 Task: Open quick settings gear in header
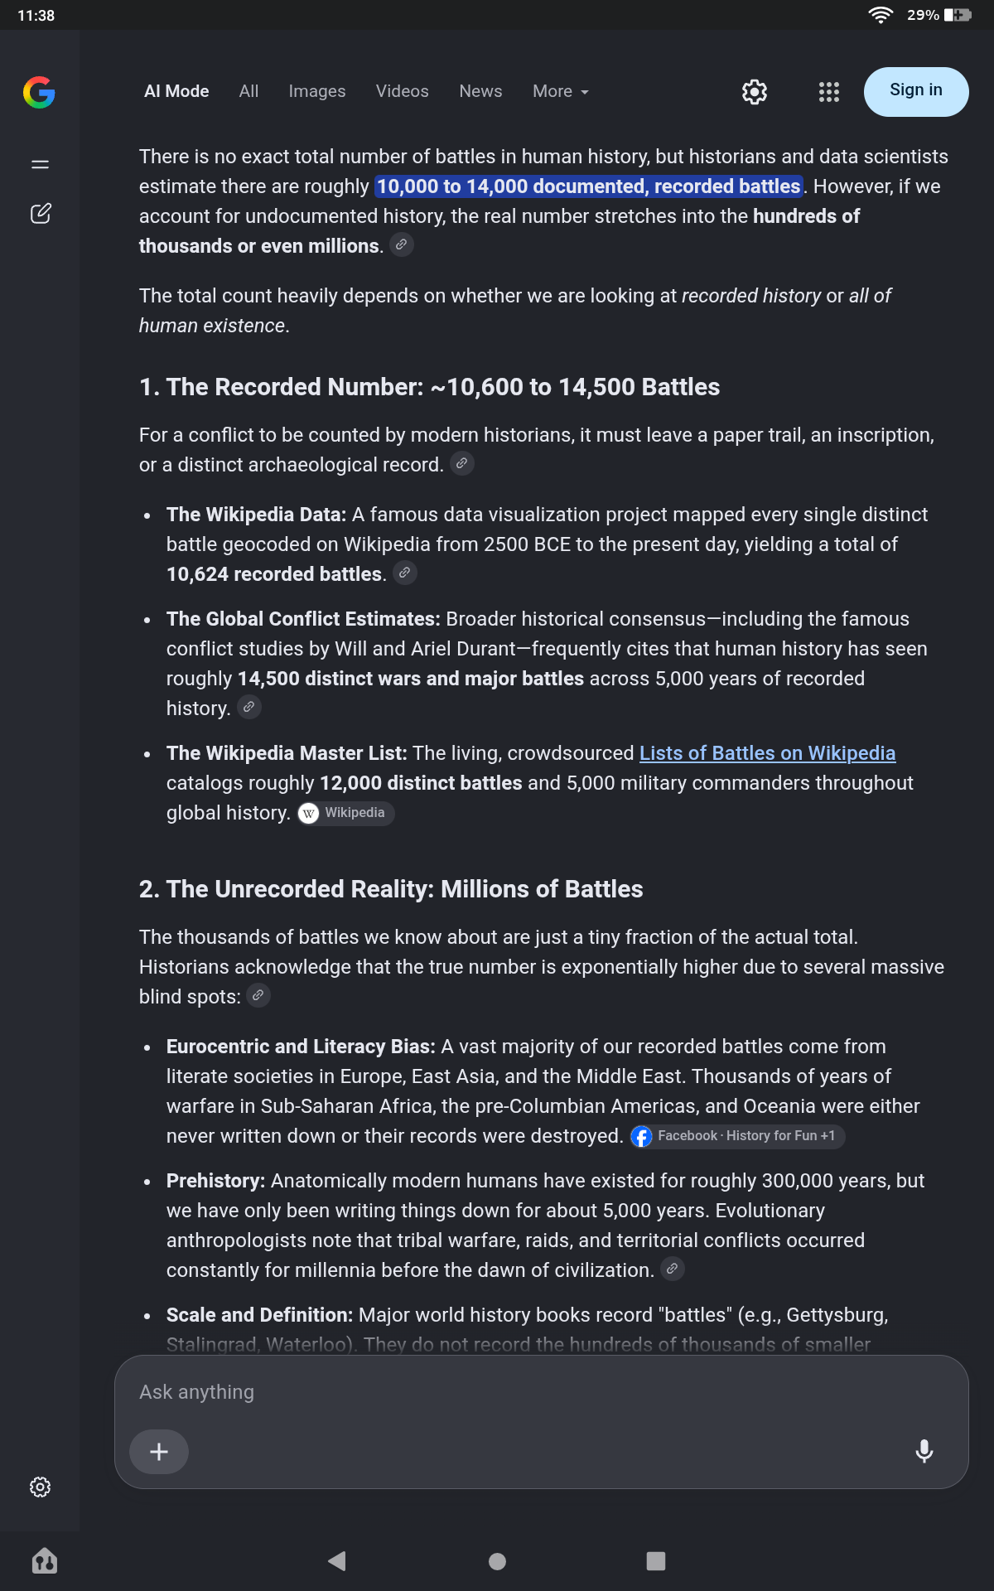pyautogui.click(x=755, y=92)
